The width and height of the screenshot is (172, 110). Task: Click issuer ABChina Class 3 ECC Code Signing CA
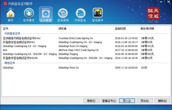pyautogui.click(x=78, y=50)
